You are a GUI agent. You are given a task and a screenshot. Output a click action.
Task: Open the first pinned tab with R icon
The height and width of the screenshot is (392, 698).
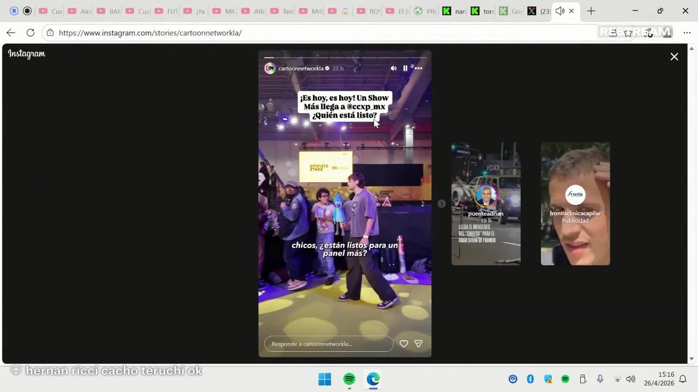tap(14, 11)
